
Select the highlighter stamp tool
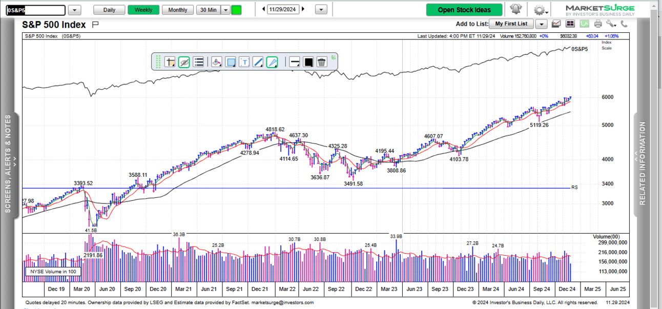(216, 62)
